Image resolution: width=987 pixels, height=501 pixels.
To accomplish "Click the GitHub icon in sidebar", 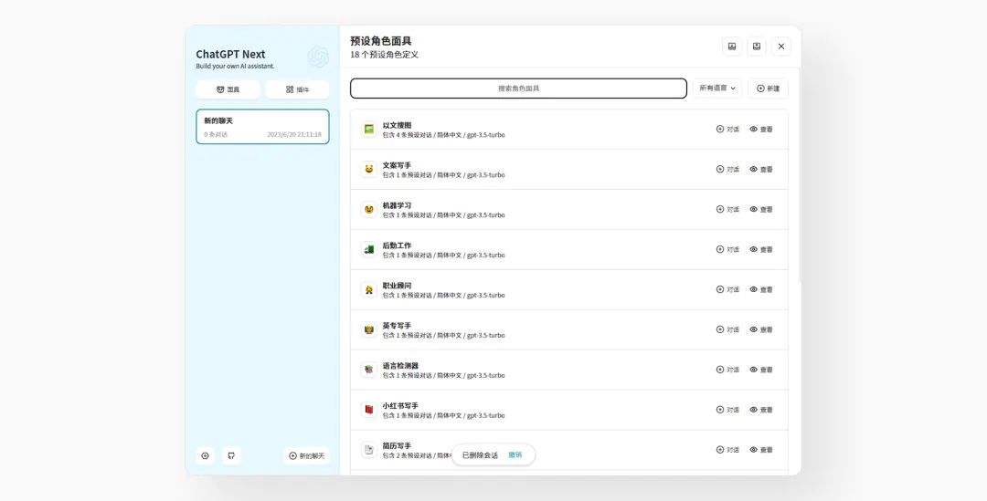I will tap(231, 455).
